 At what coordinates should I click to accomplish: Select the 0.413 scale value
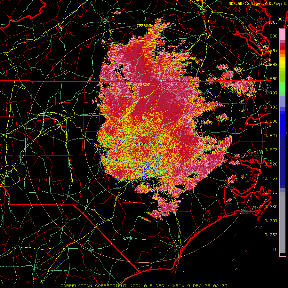pyautogui.click(x=271, y=192)
